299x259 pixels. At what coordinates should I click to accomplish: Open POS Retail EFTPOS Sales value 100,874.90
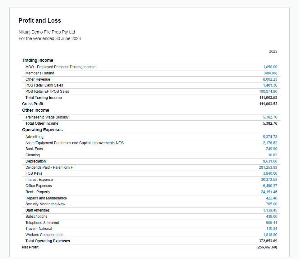point(268,92)
